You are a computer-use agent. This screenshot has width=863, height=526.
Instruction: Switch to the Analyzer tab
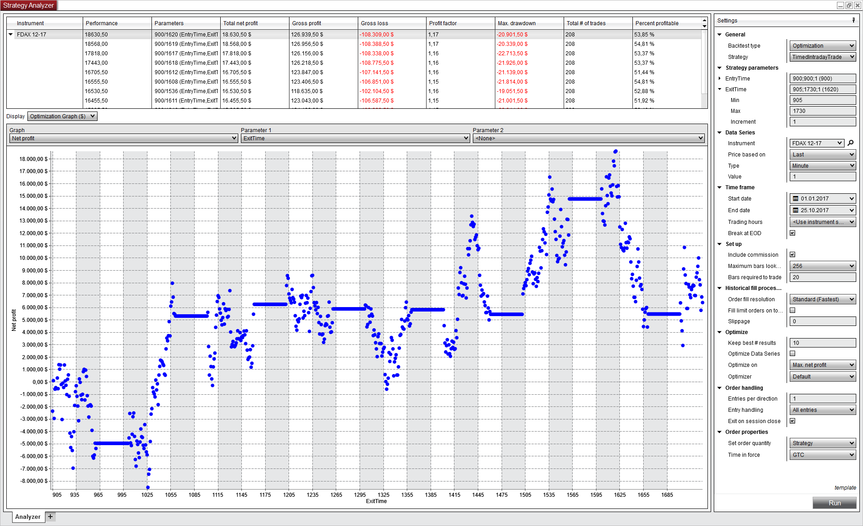tap(27, 517)
